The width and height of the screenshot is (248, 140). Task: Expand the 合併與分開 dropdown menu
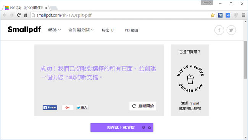click(x=81, y=30)
